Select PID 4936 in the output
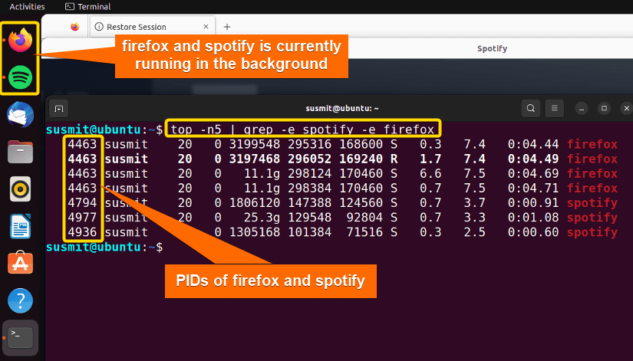The height and width of the screenshot is (361, 633). click(82, 232)
